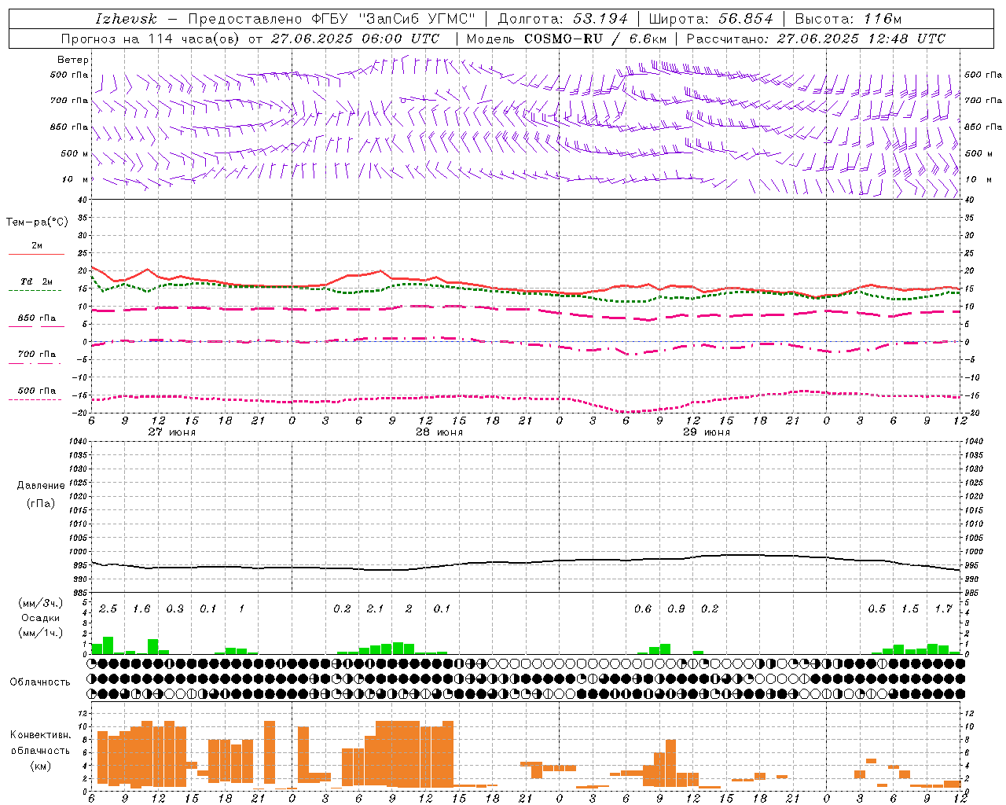Click the 'Облачность' cloudiness row label

coord(41,682)
